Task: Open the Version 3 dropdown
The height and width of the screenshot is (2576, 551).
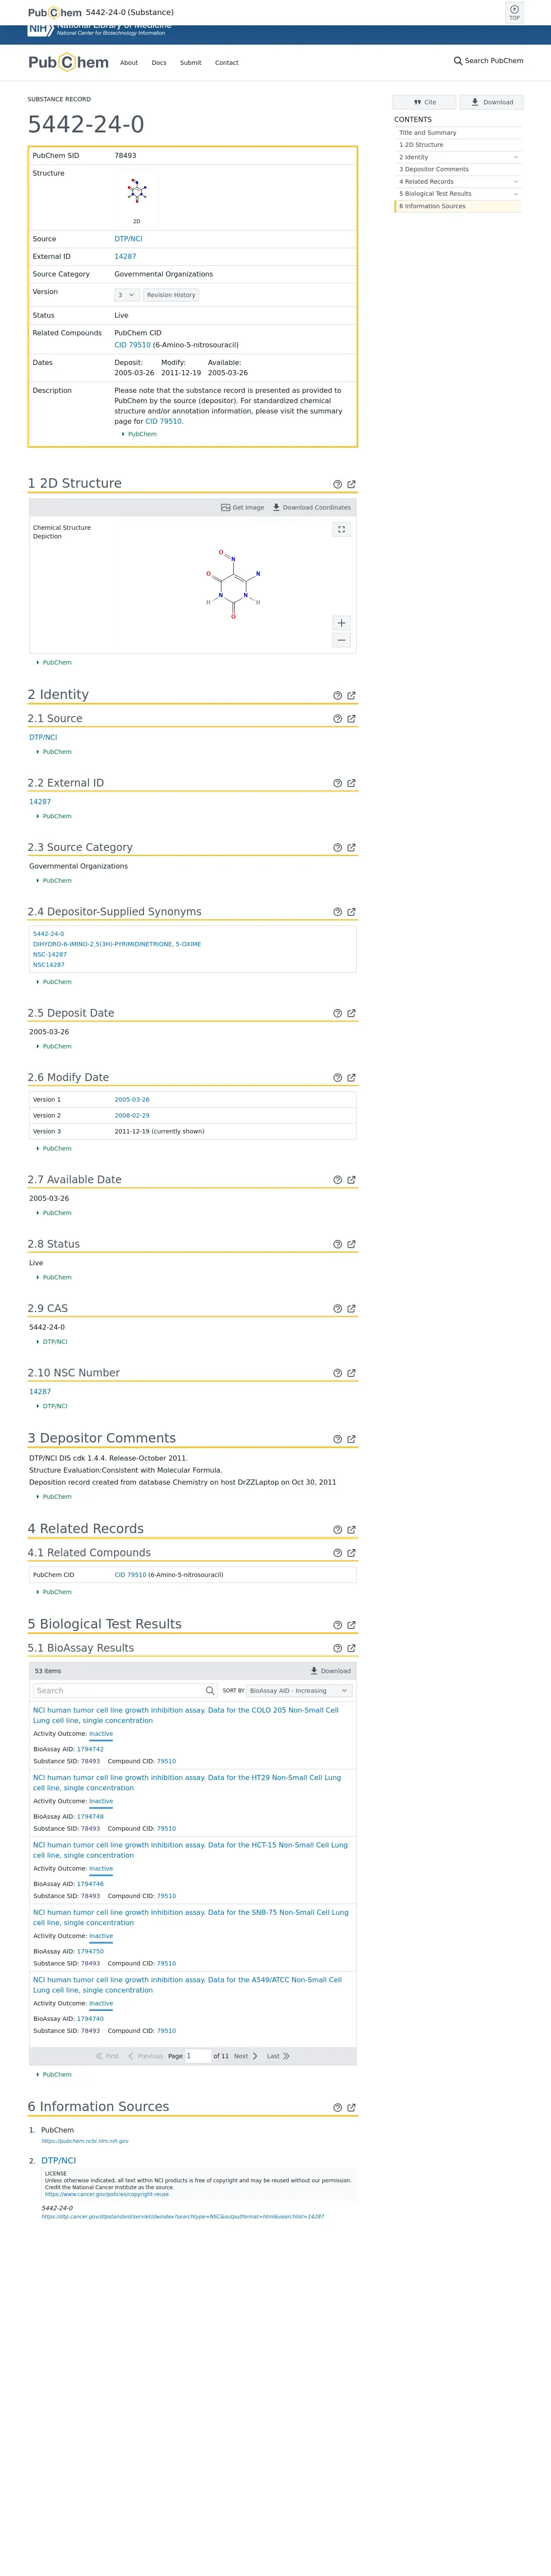Action: point(127,295)
